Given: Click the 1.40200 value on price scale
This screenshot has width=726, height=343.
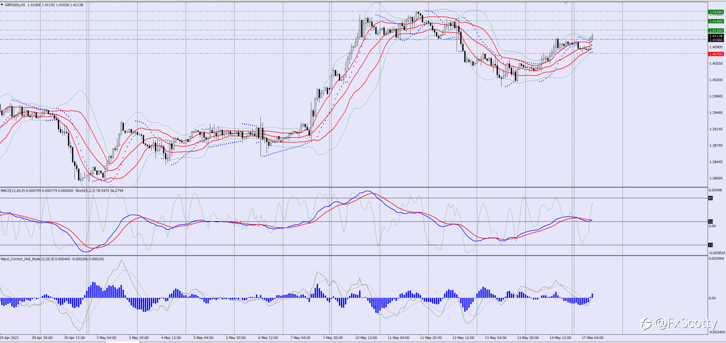Looking at the screenshot, I should 716,80.
